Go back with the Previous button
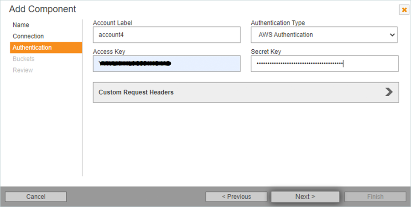This screenshot has width=411, height=207. pyautogui.click(x=236, y=197)
